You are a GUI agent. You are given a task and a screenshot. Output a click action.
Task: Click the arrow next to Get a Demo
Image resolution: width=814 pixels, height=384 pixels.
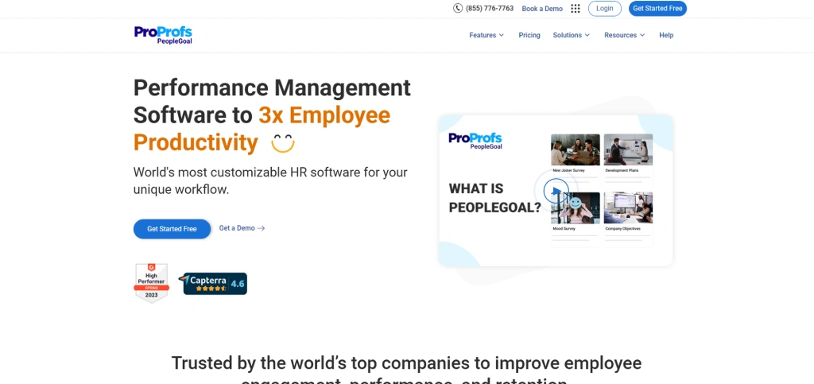[x=261, y=228]
